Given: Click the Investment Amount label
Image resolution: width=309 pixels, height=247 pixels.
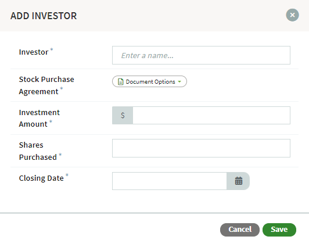Looking at the screenshot, I should 39,119.
